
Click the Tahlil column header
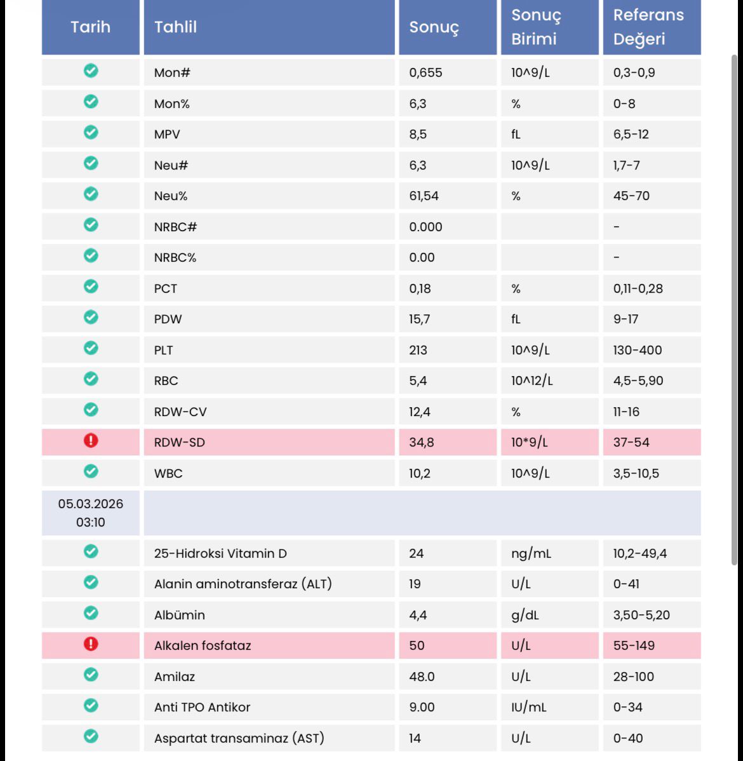coord(176,27)
